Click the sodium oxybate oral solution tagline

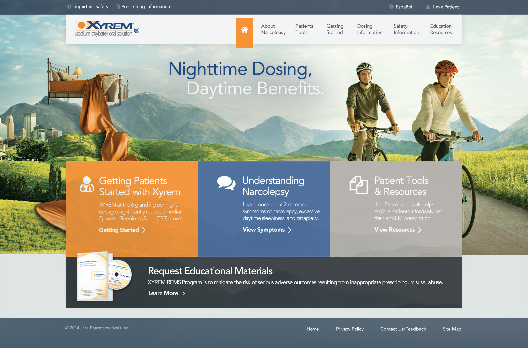point(104,34)
